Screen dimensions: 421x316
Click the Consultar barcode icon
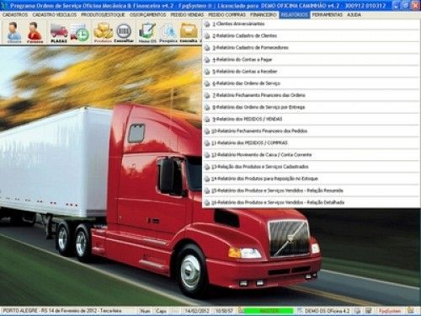click(x=124, y=32)
